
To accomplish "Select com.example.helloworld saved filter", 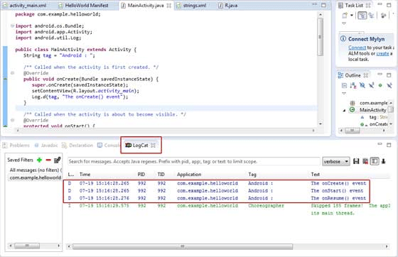I will tap(36, 177).
